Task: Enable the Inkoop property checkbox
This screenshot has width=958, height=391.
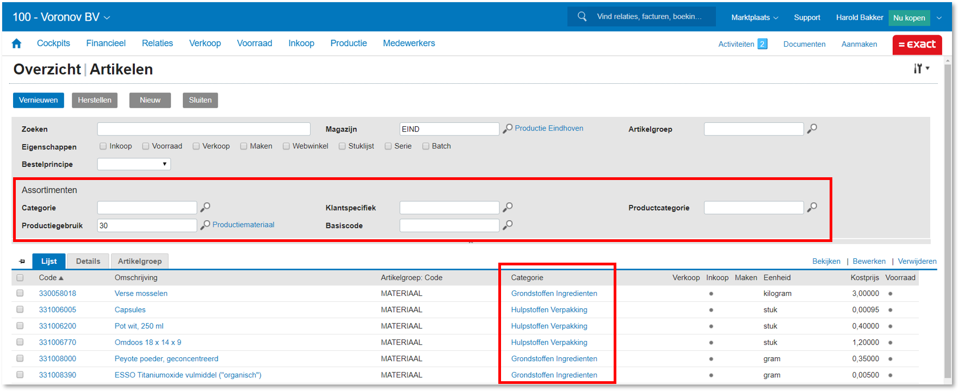Action: pyautogui.click(x=103, y=146)
